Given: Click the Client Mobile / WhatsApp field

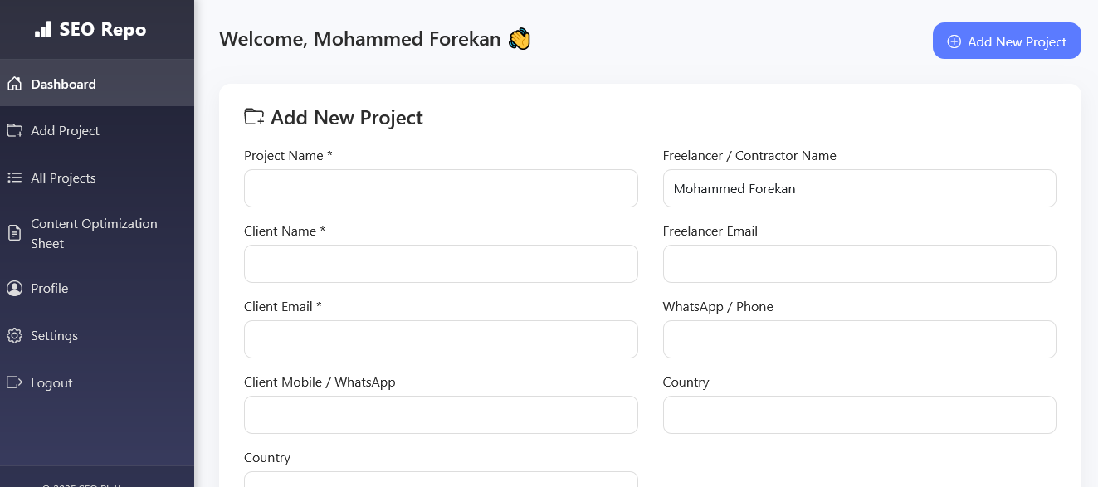Looking at the screenshot, I should coord(441,415).
